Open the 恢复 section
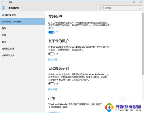144x113 pixels. pos(22,35)
